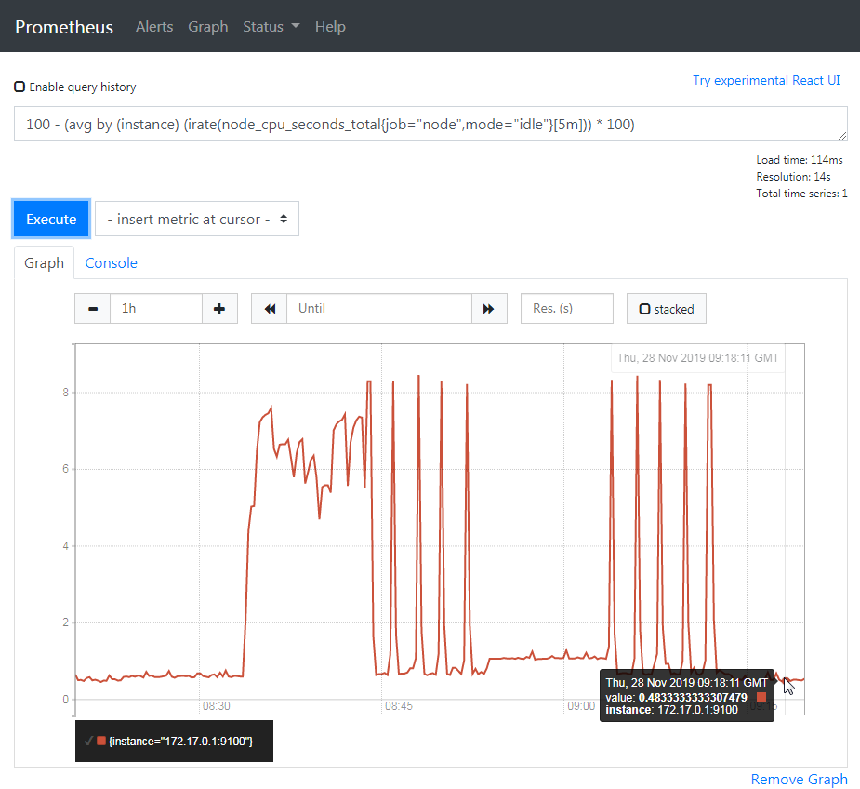Viewport: 860px width, 789px height.
Task: Open the Help page
Action: [x=330, y=26]
